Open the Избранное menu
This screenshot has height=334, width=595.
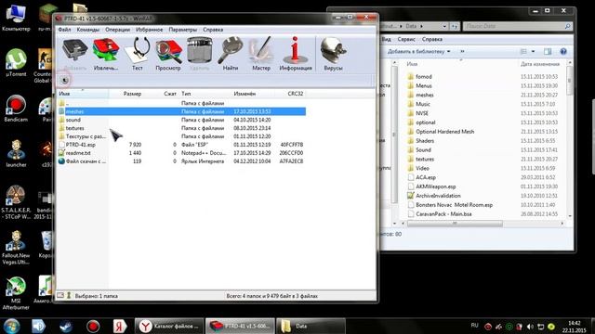pos(149,30)
